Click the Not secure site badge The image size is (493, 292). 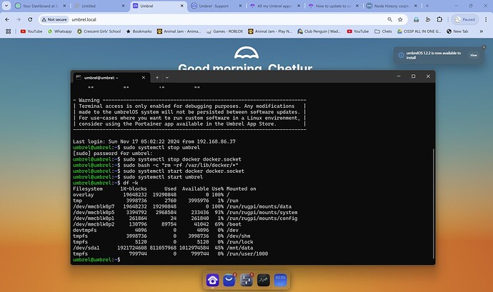coord(54,19)
